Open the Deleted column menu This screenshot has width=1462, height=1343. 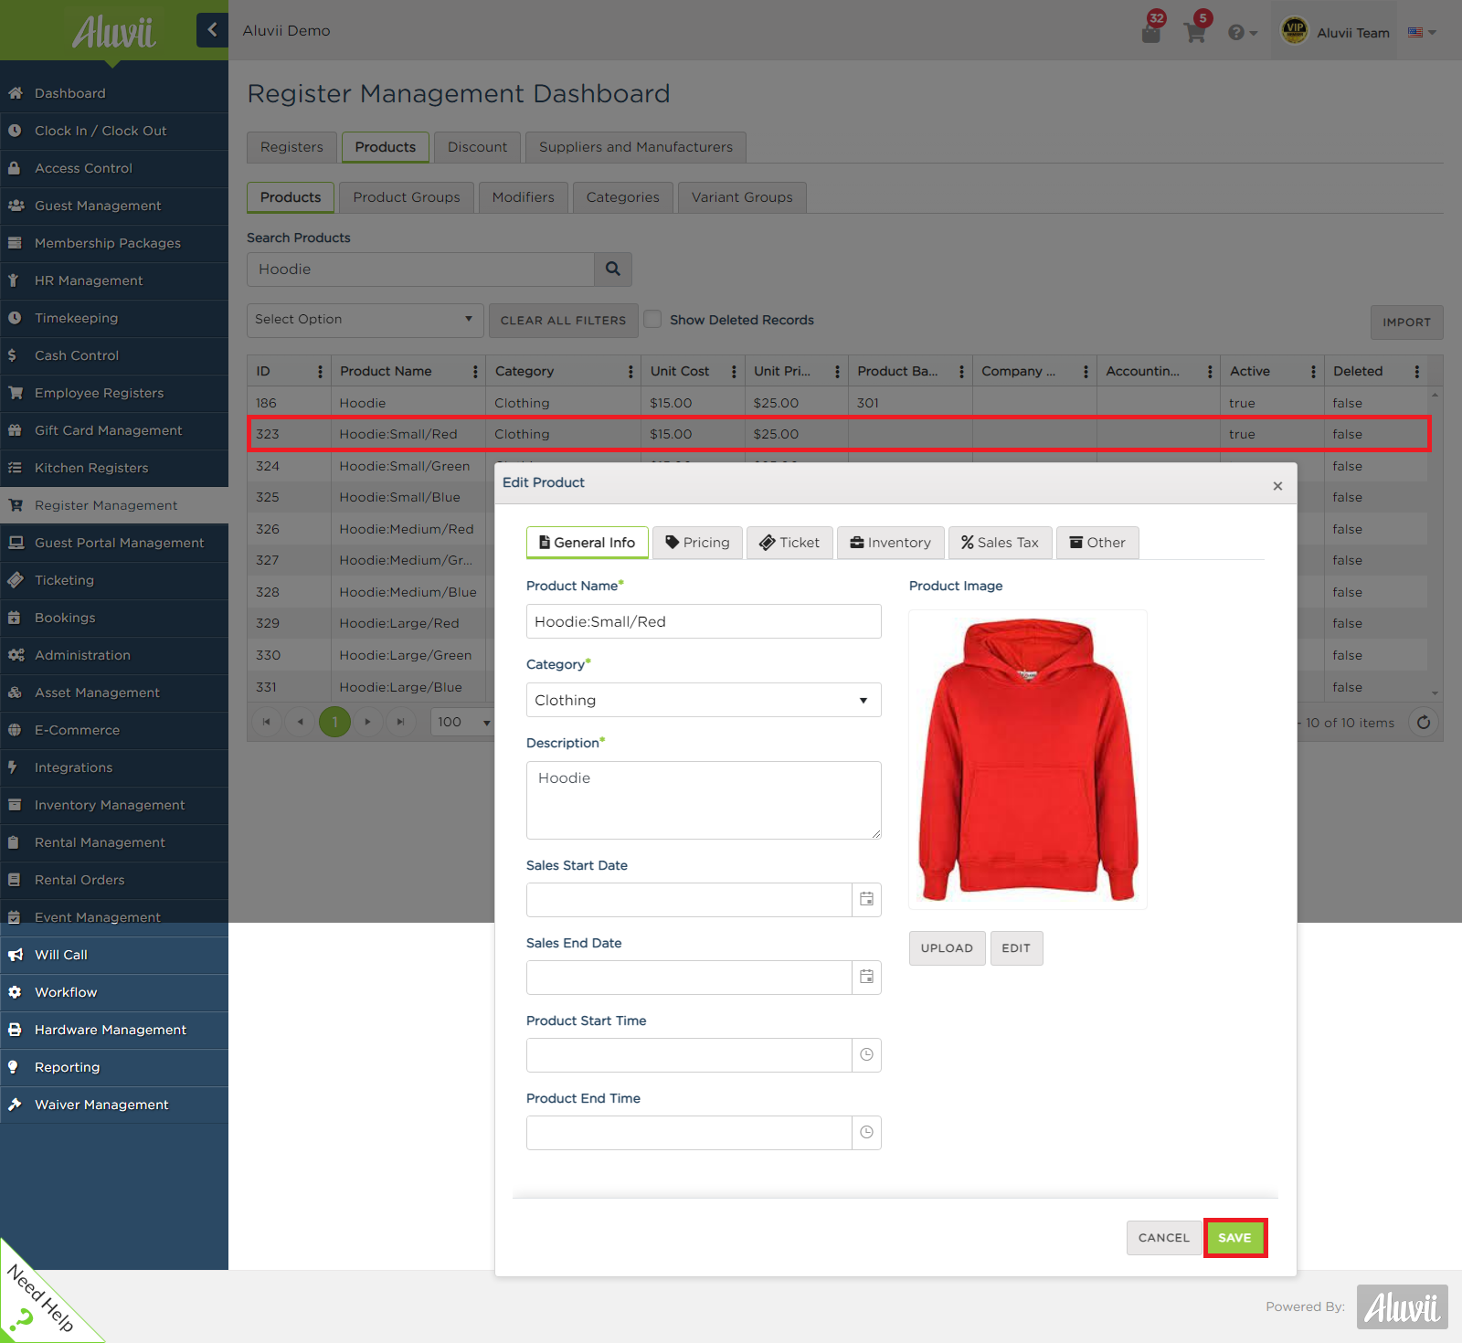click(1416, 372)
